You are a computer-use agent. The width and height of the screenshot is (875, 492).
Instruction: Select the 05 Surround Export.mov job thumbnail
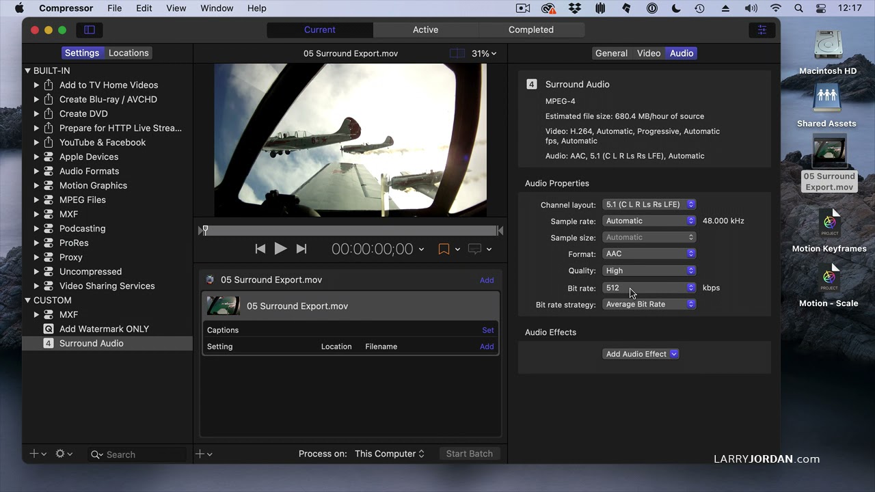click(x=224, y=305)
